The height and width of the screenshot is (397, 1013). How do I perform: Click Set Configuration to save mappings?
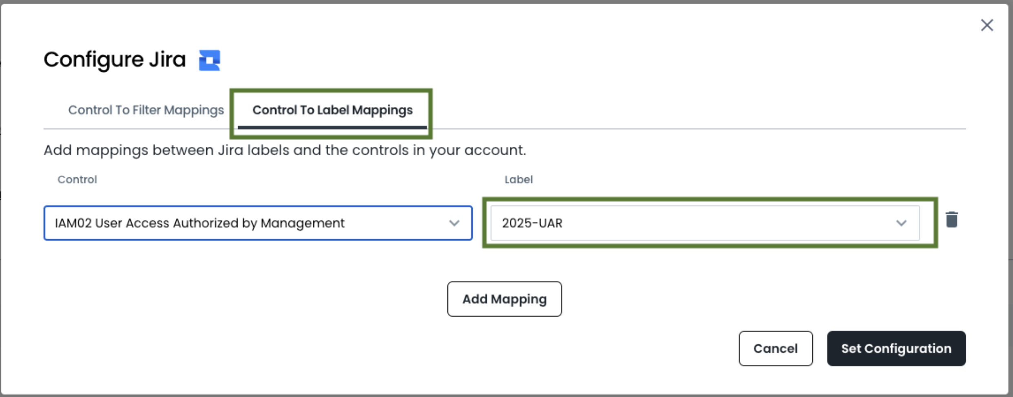click(x=896, y=348)
